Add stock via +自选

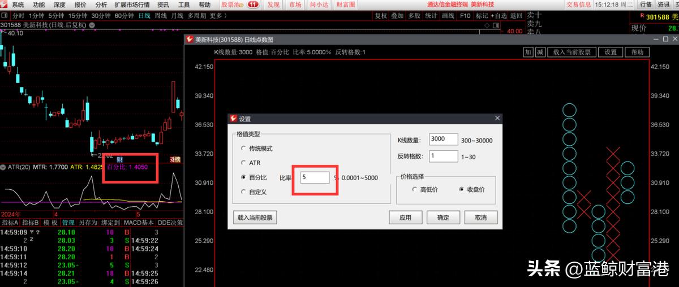click(x=499, y=15)
